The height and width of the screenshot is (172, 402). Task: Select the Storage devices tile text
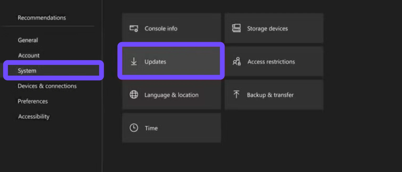coord(267,28)
